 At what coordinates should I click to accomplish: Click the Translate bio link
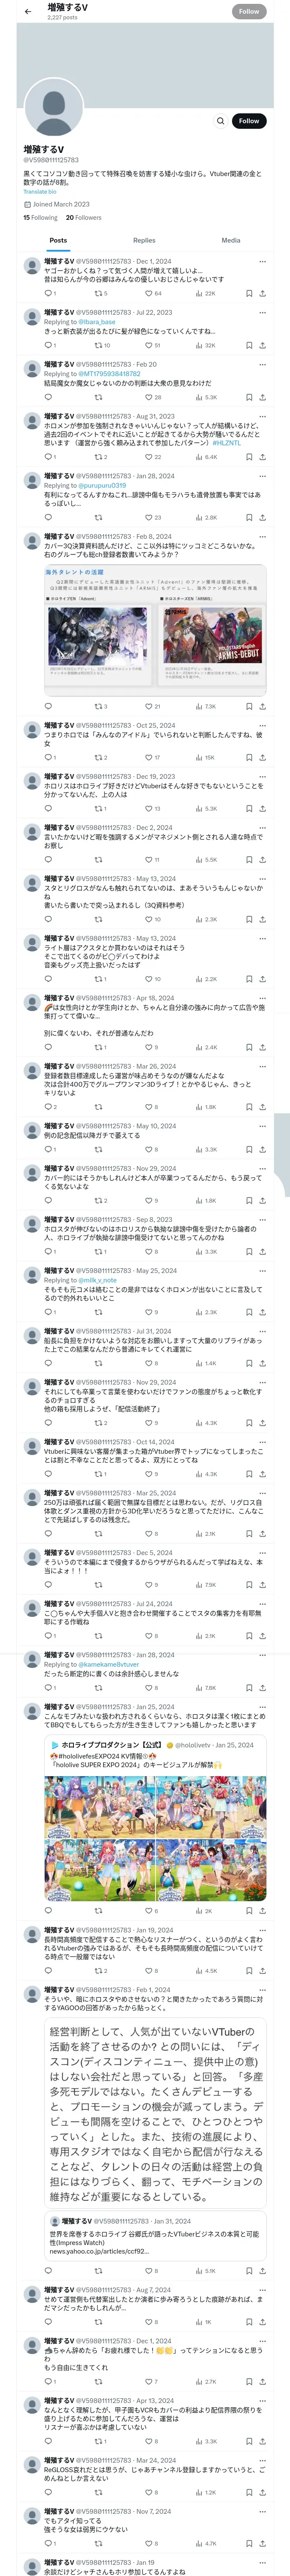pos(40,192)
